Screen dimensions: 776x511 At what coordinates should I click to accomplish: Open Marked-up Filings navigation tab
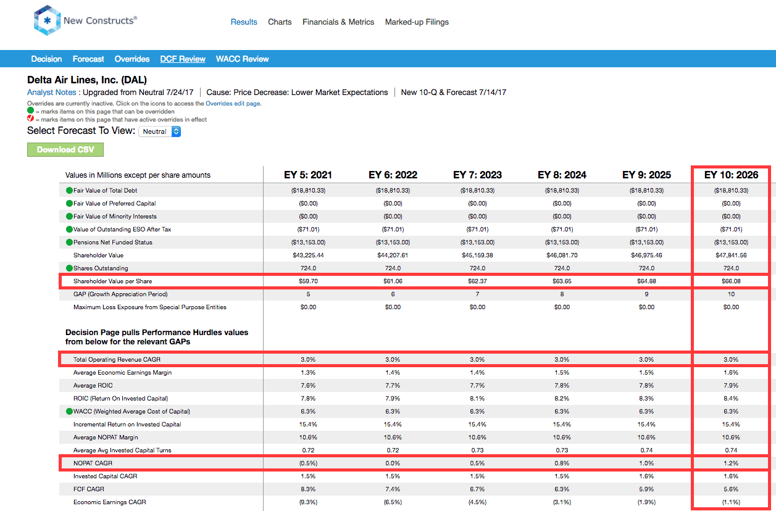pos(417,22)
